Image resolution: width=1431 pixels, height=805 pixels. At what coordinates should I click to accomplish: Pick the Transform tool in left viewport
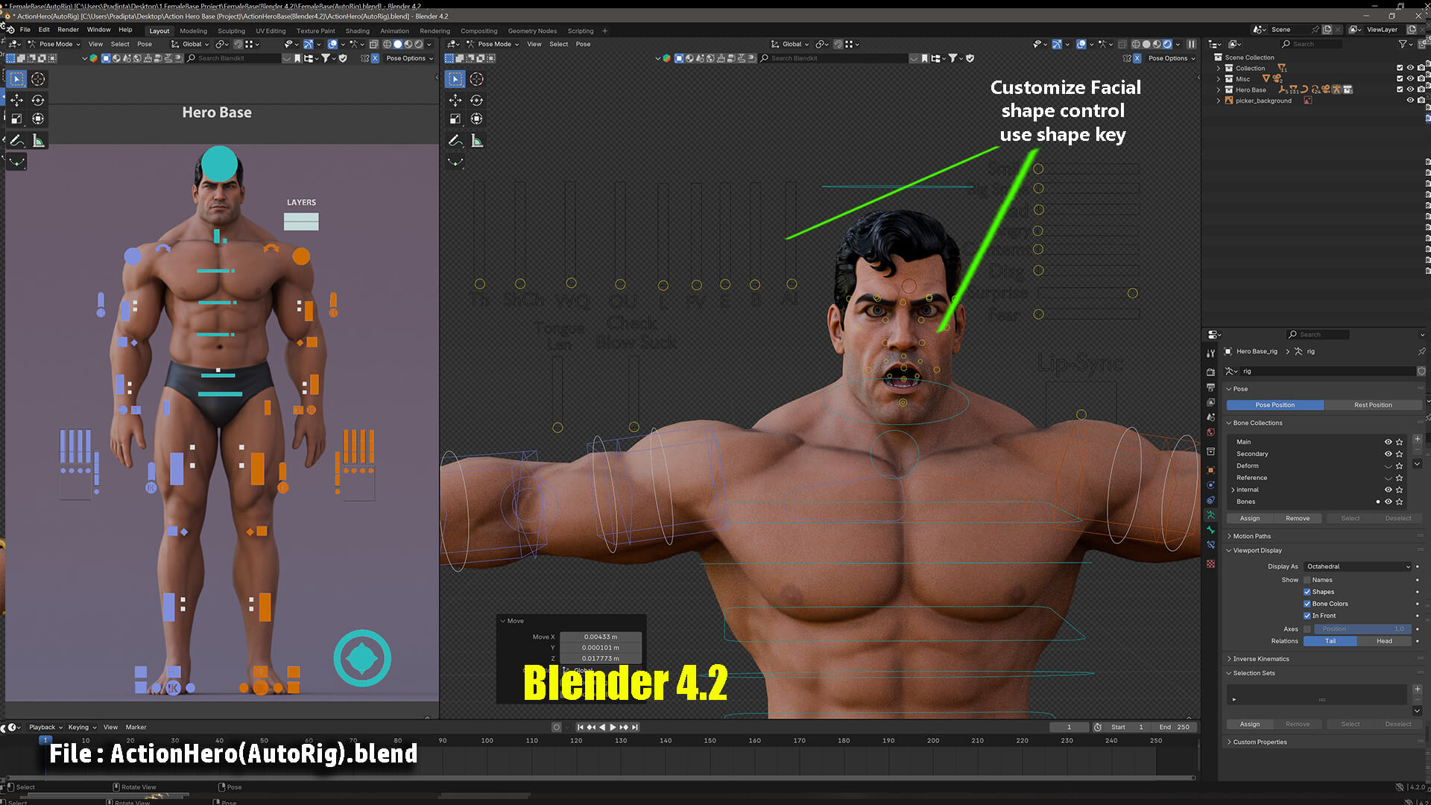coord(38,119)
